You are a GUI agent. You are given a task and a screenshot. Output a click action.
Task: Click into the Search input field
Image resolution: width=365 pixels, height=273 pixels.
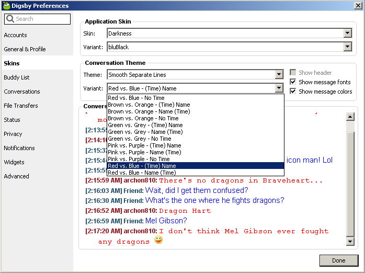coord(37,19)
